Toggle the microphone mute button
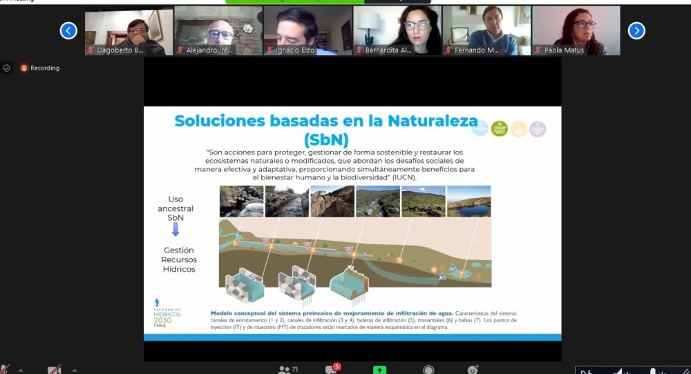The height and width of the screenshot is (374, 691). (6, 370)
